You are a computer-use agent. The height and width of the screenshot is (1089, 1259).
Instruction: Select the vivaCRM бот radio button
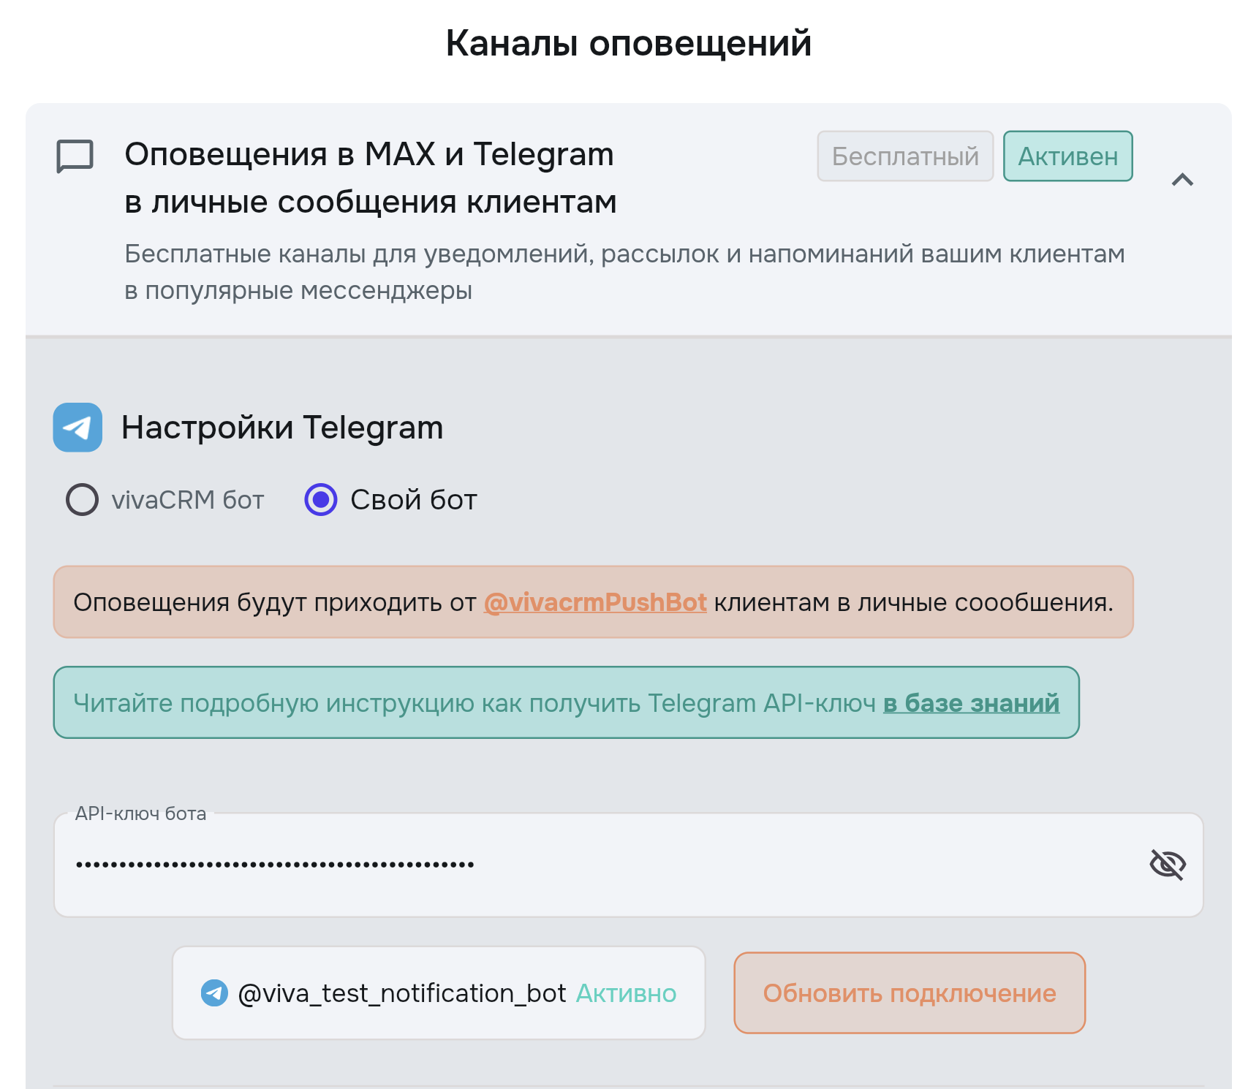coord(83,500)
